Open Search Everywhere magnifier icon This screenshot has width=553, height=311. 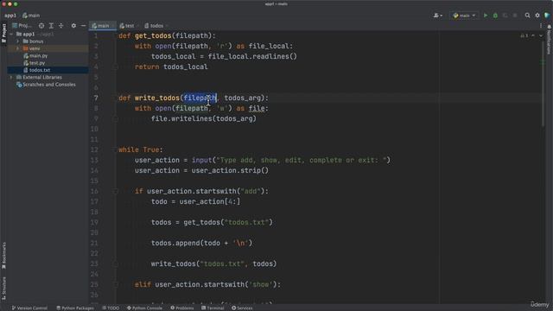pos(527,16)
